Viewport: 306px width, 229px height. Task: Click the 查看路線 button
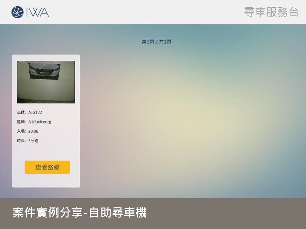(47, 167)
